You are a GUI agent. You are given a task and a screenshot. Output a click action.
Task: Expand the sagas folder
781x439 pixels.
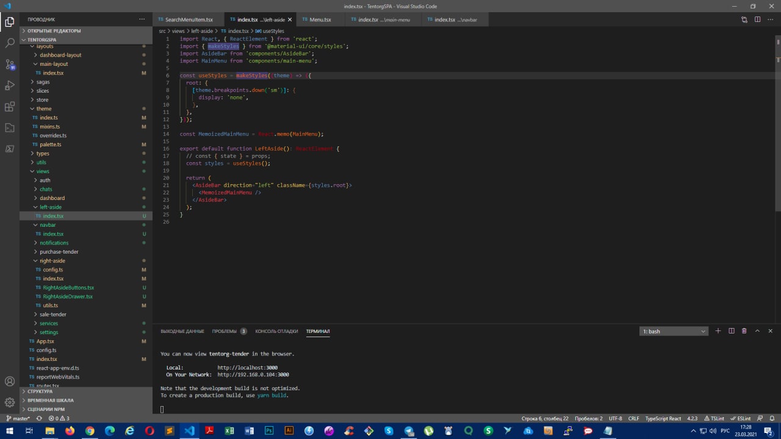click(x=43, y=82)
